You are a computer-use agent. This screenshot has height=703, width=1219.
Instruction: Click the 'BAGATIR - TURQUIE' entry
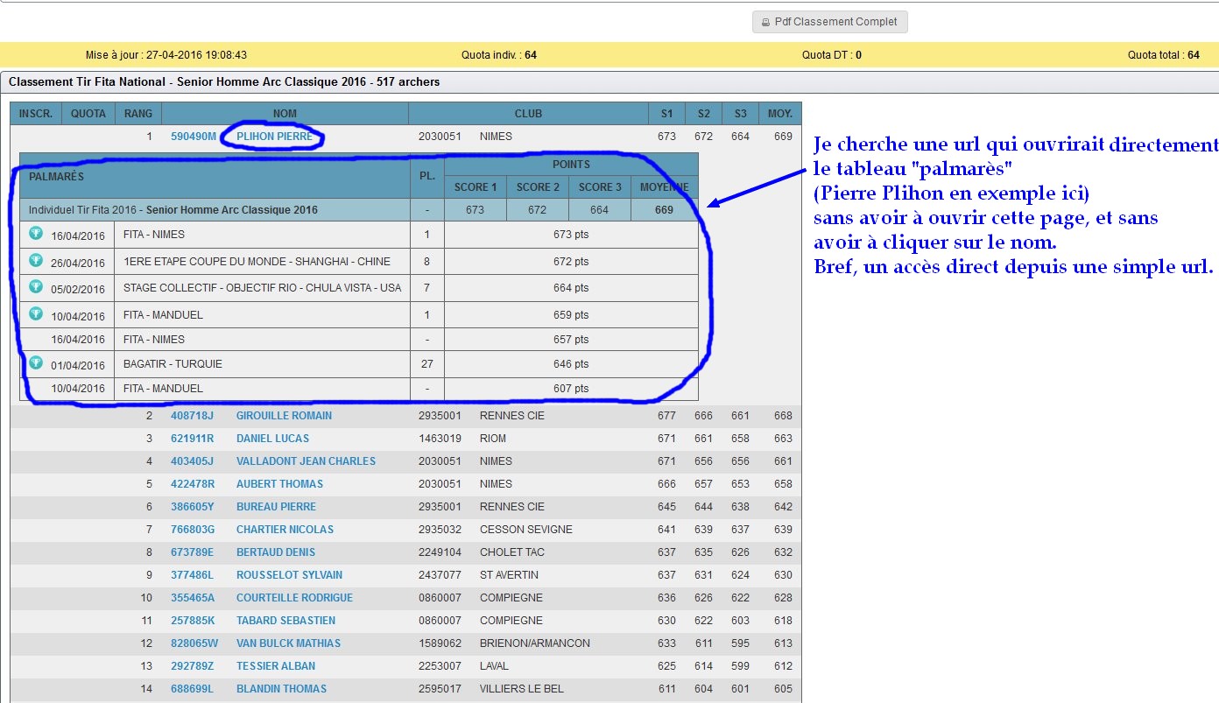point(173,364)
